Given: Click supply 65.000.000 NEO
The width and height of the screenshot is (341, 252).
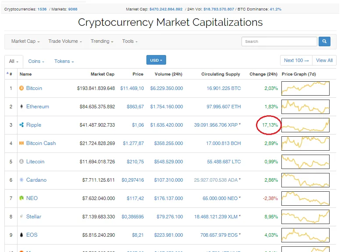Looking at the screenshot, I should click(220, 198).
